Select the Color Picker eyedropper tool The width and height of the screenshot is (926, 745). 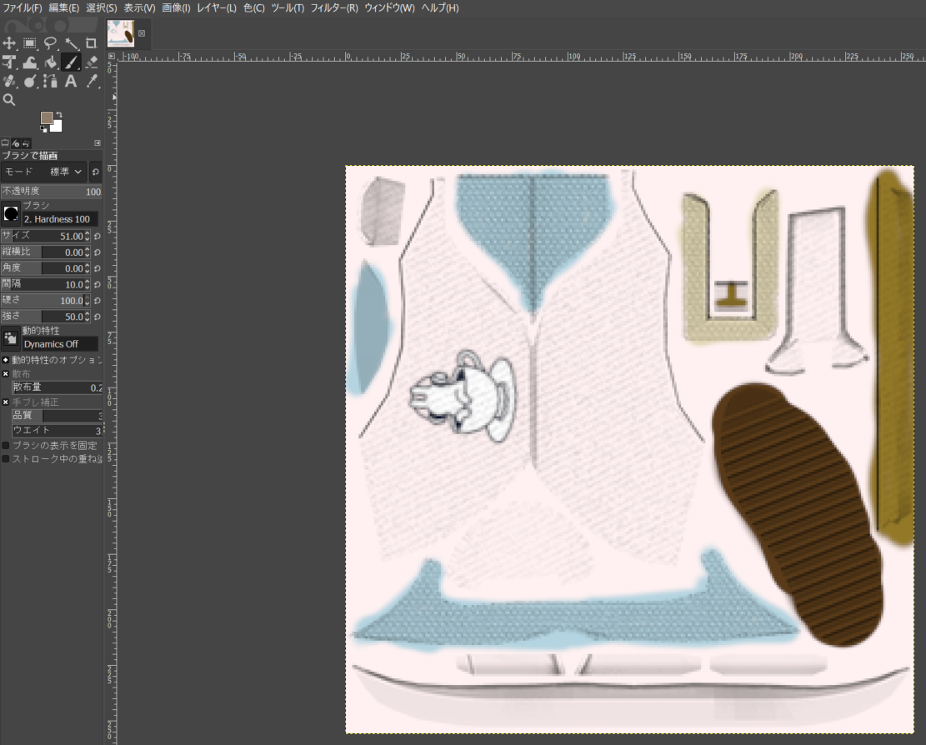click(92, 82)
